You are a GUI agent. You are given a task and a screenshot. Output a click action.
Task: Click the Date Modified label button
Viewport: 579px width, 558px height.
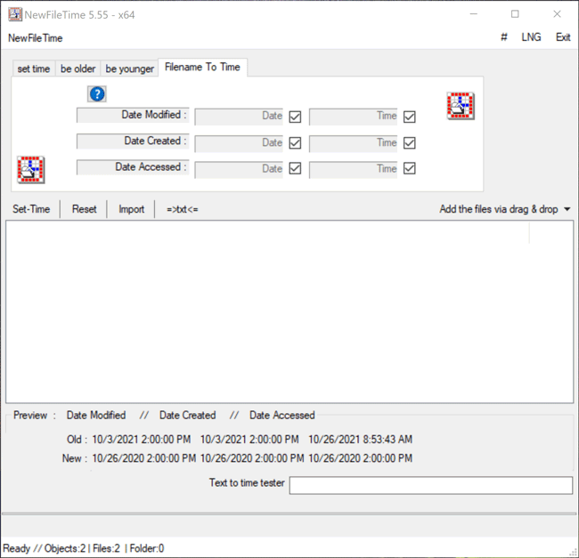(x=133, y=115)
